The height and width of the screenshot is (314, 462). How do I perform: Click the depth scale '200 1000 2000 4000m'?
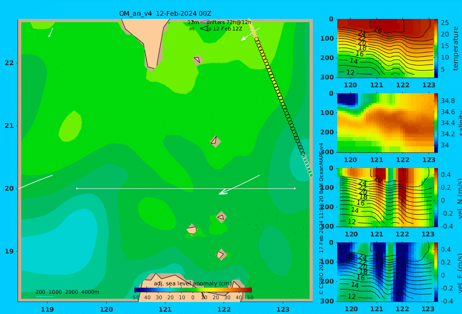point(67,292)
